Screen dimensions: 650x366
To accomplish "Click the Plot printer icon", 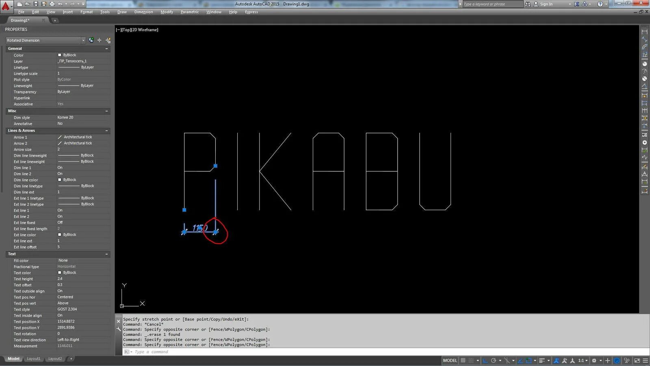I will 52,4.
